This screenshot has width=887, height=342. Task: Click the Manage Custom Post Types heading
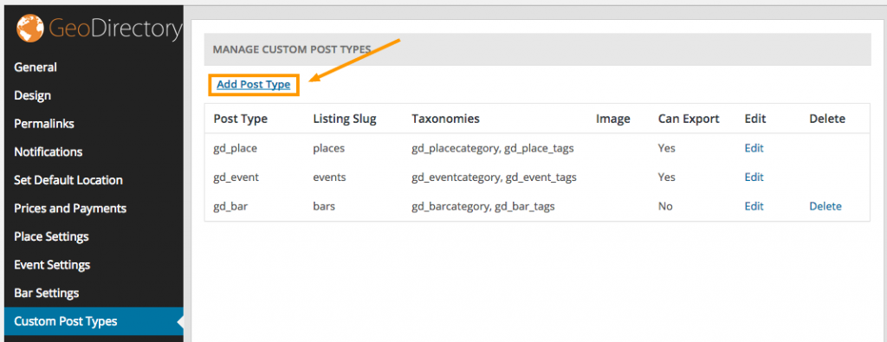292,49
